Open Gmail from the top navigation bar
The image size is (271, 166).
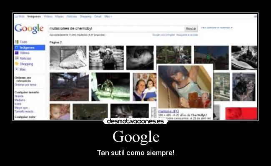point(98,16)
